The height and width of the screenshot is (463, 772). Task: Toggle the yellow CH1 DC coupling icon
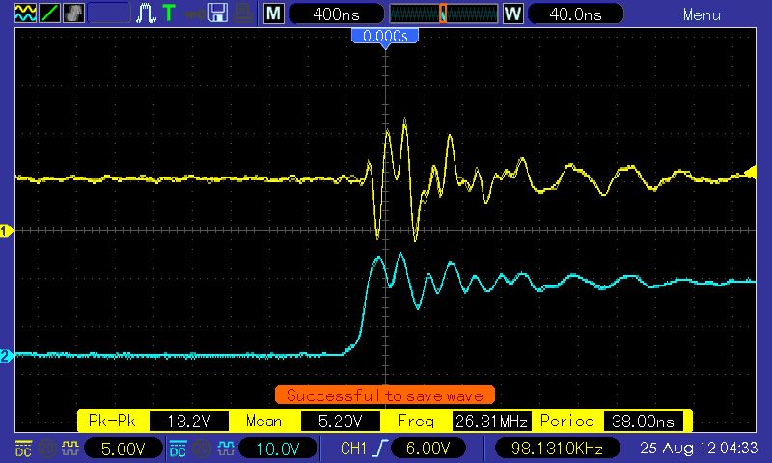click(23, 448)
